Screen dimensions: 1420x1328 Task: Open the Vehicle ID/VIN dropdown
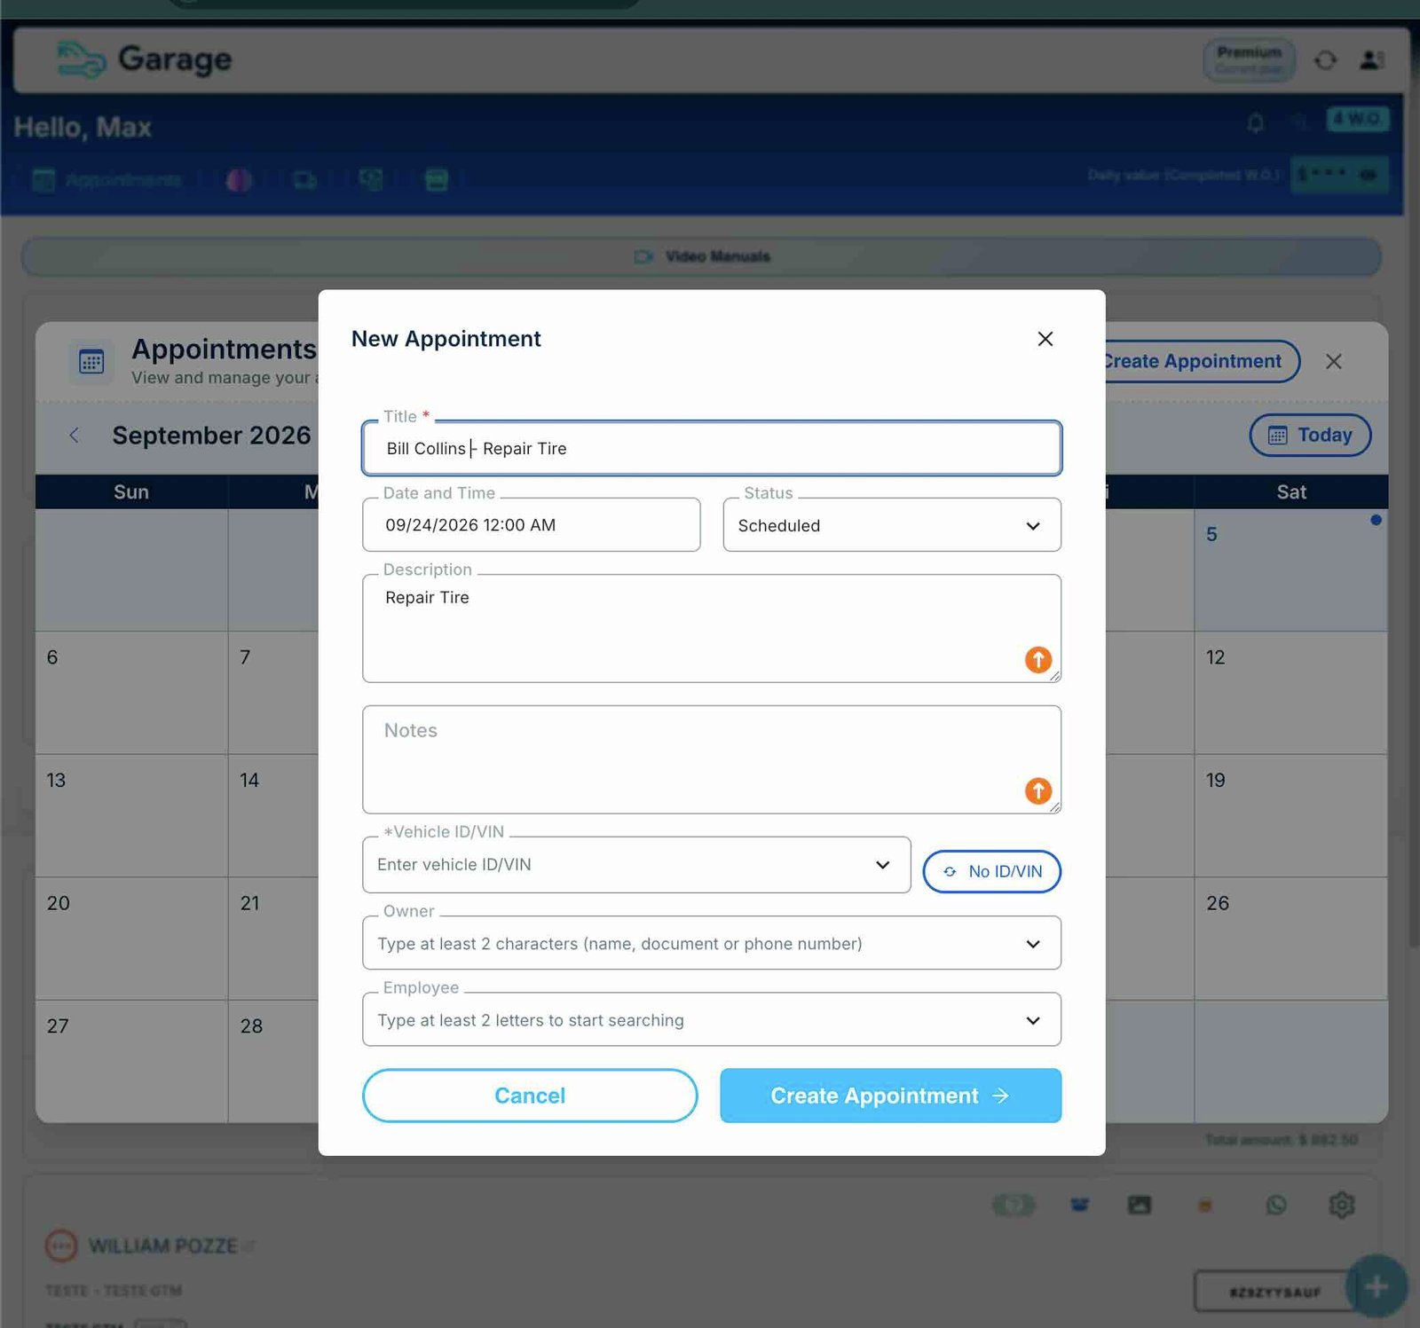[x=636, y=865]
